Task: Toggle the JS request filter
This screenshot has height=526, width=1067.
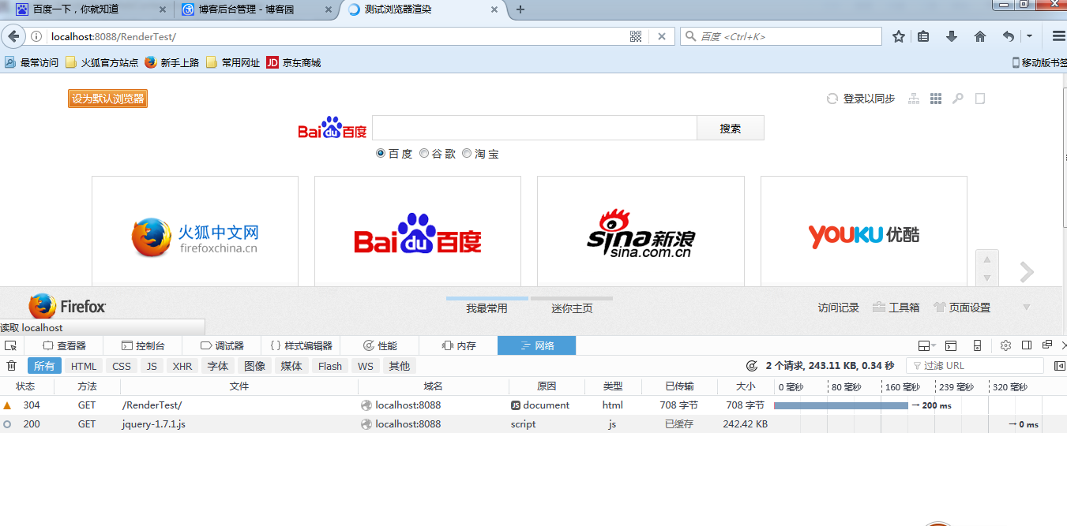Action: (152, 366)
